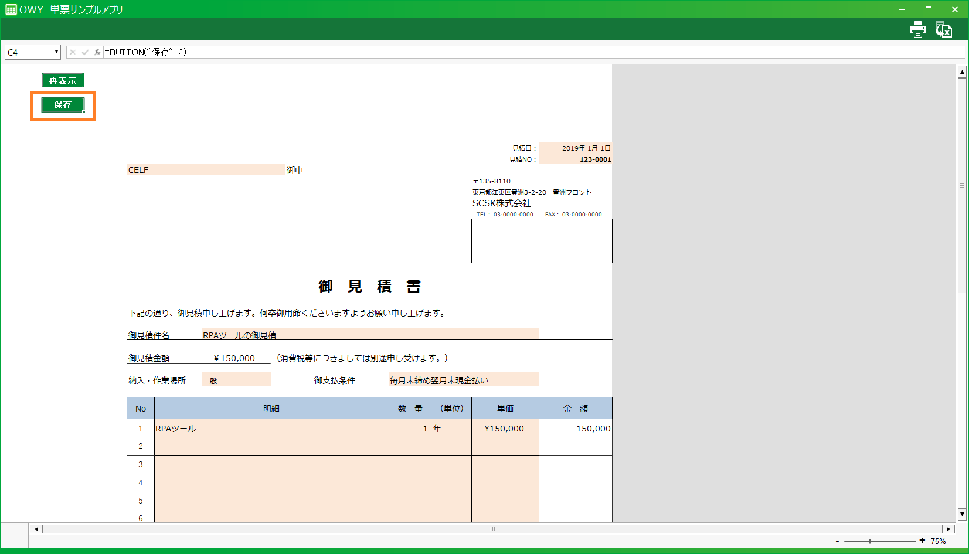Open the C4 cell name box dropdown

click(56, 52)
